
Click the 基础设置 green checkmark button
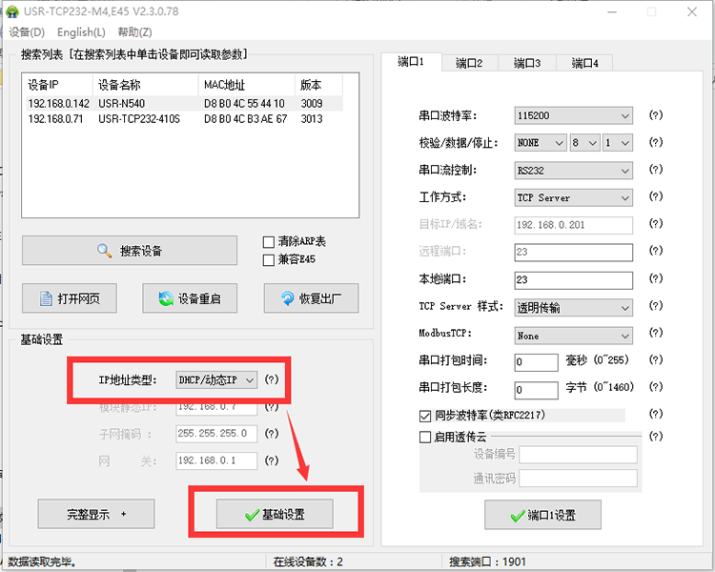pyautogui.click(x=275, y=514)
